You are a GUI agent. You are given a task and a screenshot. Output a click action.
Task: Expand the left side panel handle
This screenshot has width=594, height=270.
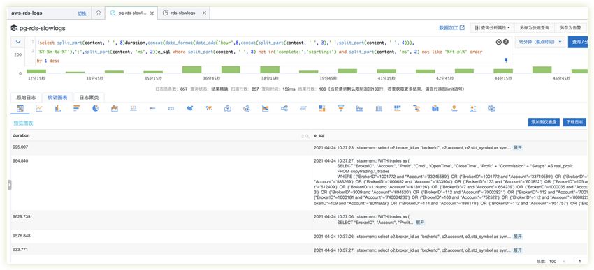pos(10,185)
